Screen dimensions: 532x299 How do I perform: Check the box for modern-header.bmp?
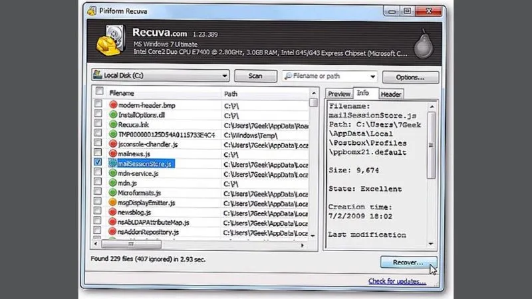98,104
